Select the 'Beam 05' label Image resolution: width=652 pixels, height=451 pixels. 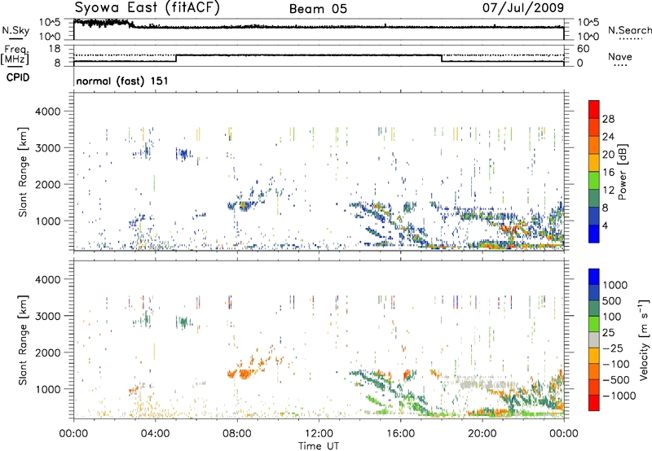318,9
